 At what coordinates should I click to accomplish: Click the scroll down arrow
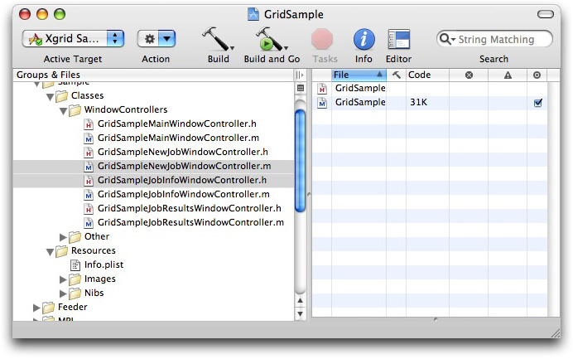click(300, 313)
